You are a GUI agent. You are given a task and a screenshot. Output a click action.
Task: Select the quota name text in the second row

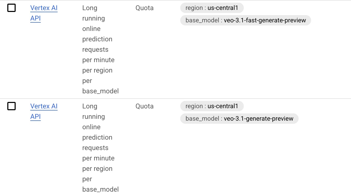pyautogui.click(x=100, y=148)
